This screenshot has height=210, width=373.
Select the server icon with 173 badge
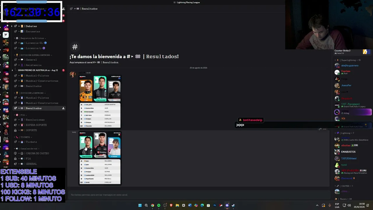tap(6, 102)
